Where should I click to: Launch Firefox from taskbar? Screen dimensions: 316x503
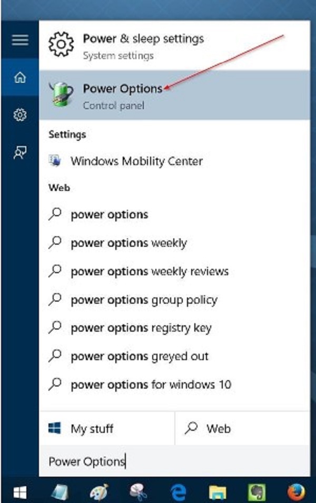[x=296, y=491]
